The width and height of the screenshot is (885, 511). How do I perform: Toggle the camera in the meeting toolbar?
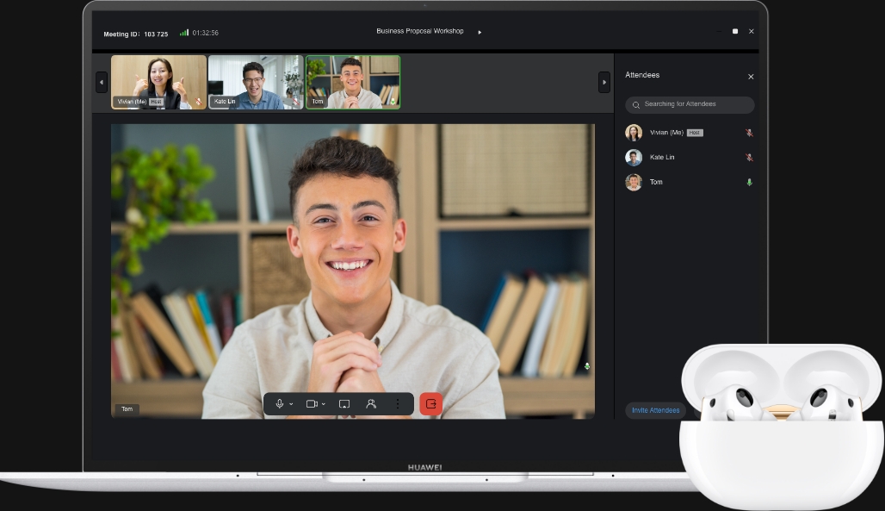[312, 403]
